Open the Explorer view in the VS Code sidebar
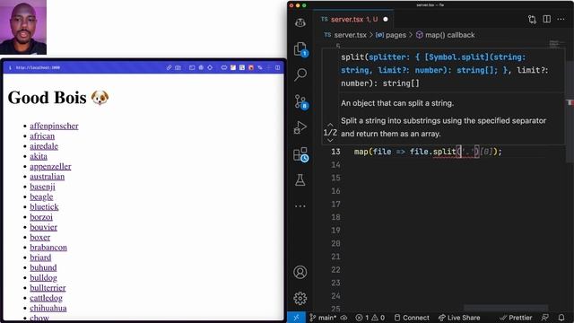 pos(300,49)
